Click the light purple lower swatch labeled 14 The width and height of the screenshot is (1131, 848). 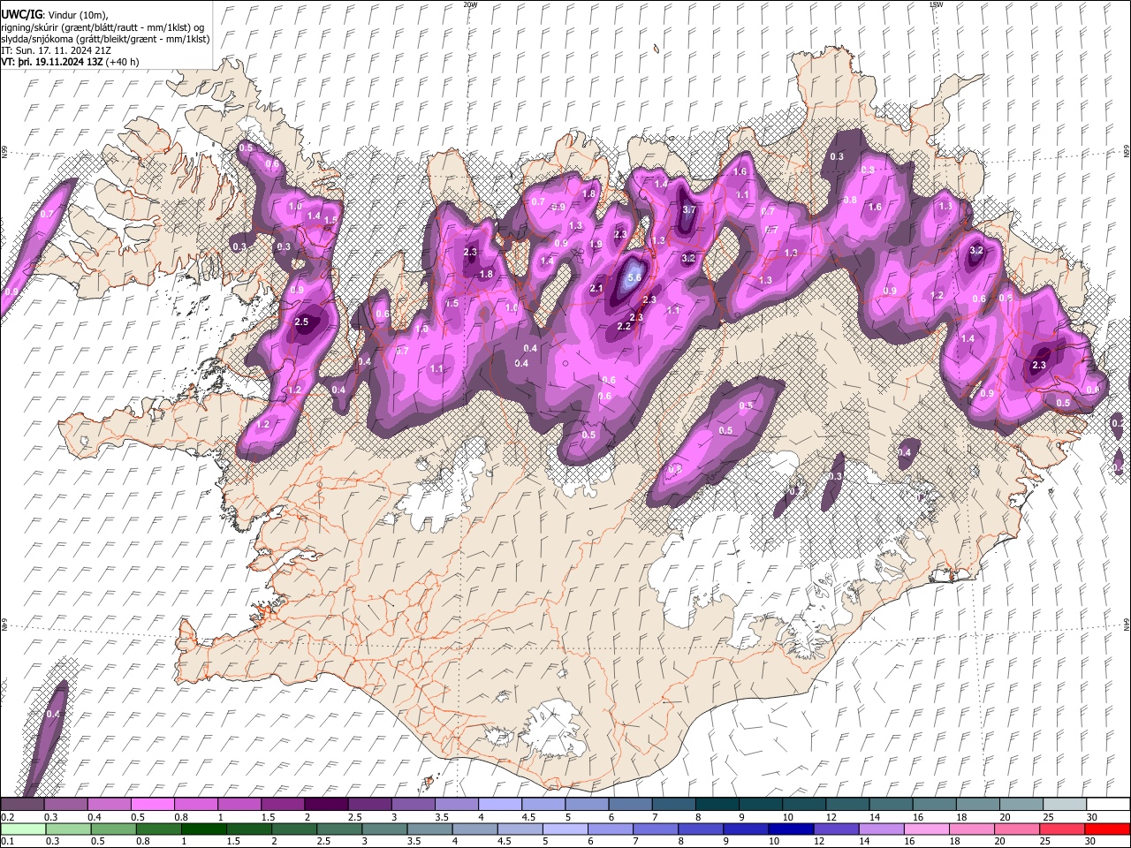point(882,829)
